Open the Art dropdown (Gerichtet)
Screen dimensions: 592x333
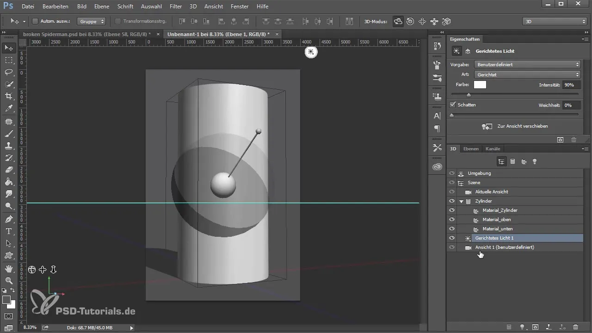point(527,74)
